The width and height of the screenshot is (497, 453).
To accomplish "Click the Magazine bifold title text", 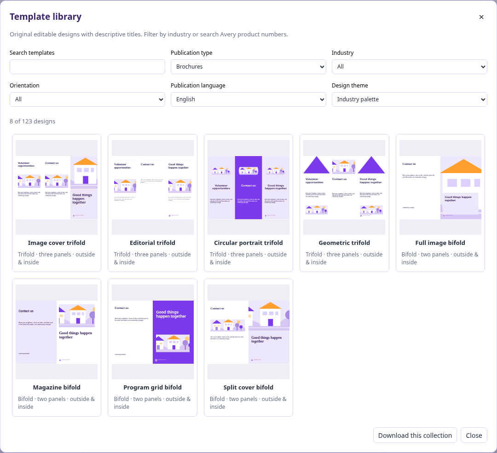I will [x=57, y=387].
